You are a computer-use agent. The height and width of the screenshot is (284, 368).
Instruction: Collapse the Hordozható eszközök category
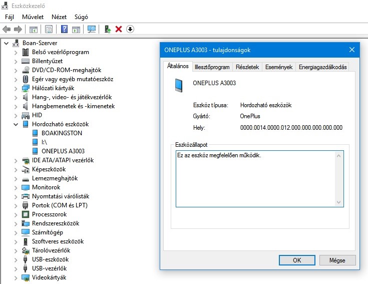pos(16,124)
